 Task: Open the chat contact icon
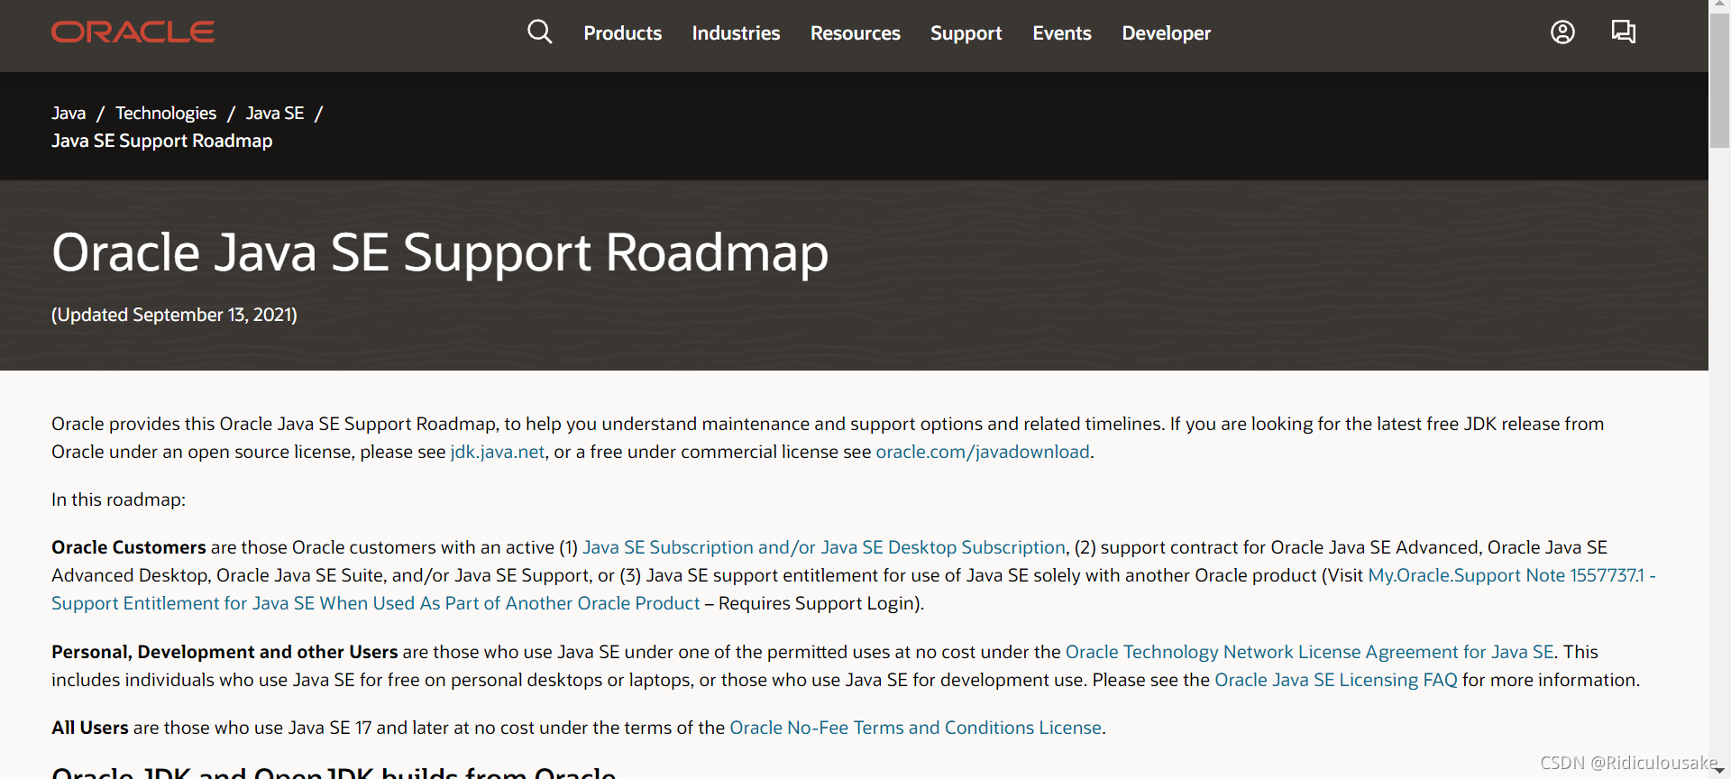1624,32
